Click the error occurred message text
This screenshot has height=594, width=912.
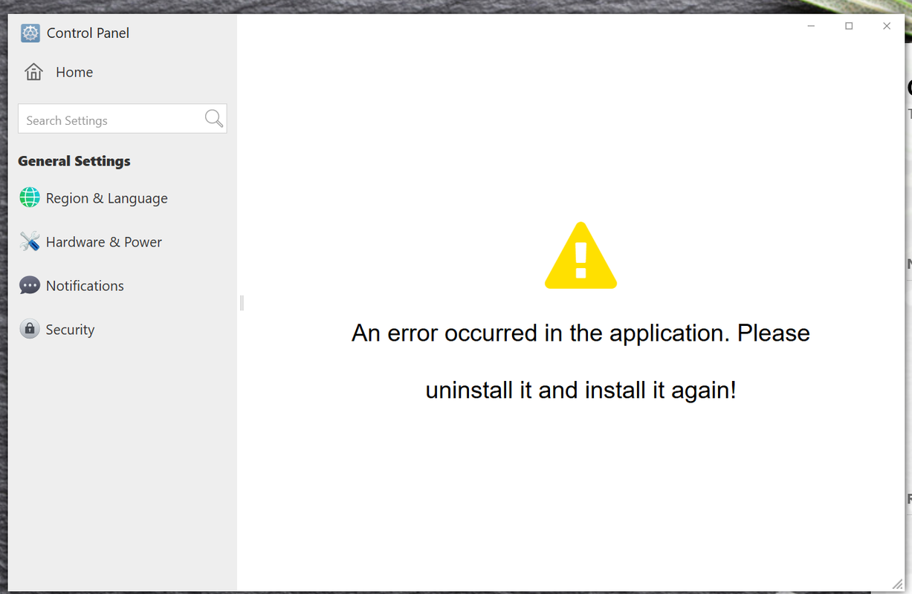(580, 361)
